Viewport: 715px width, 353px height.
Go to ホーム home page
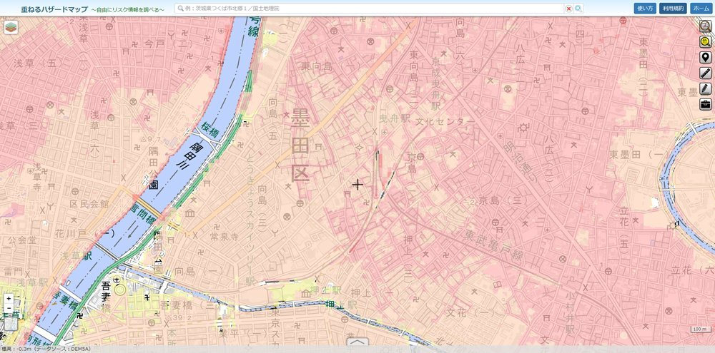tap(701, 9)
